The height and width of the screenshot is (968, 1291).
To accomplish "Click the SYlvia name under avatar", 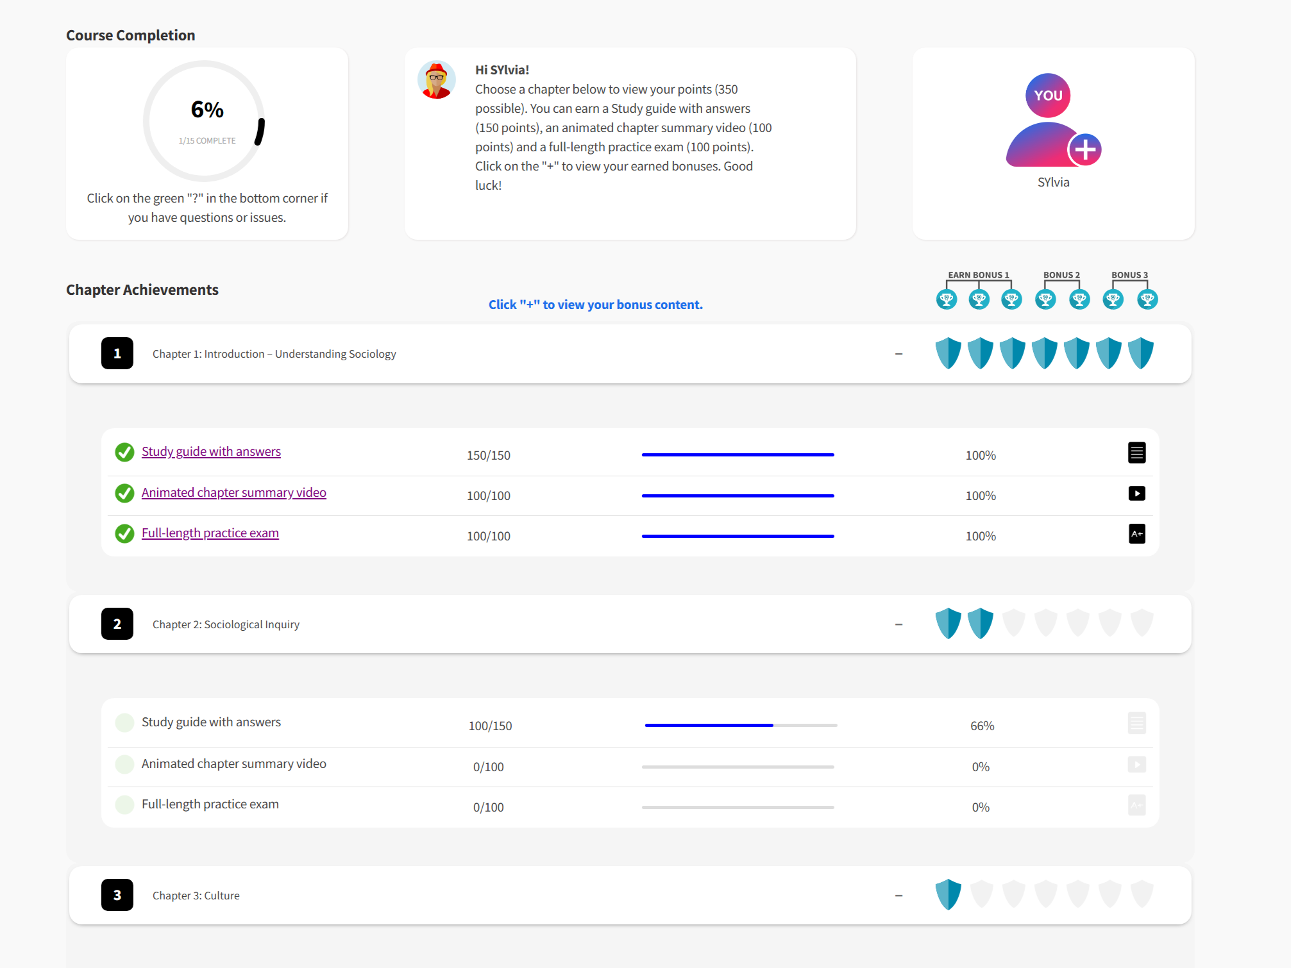I will coord(1054,182).
